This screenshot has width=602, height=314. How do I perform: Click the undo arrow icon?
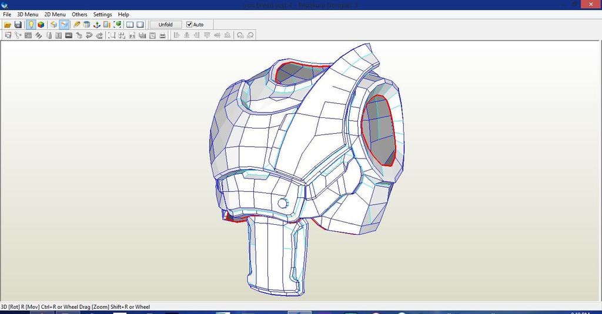tap(89, 35)
